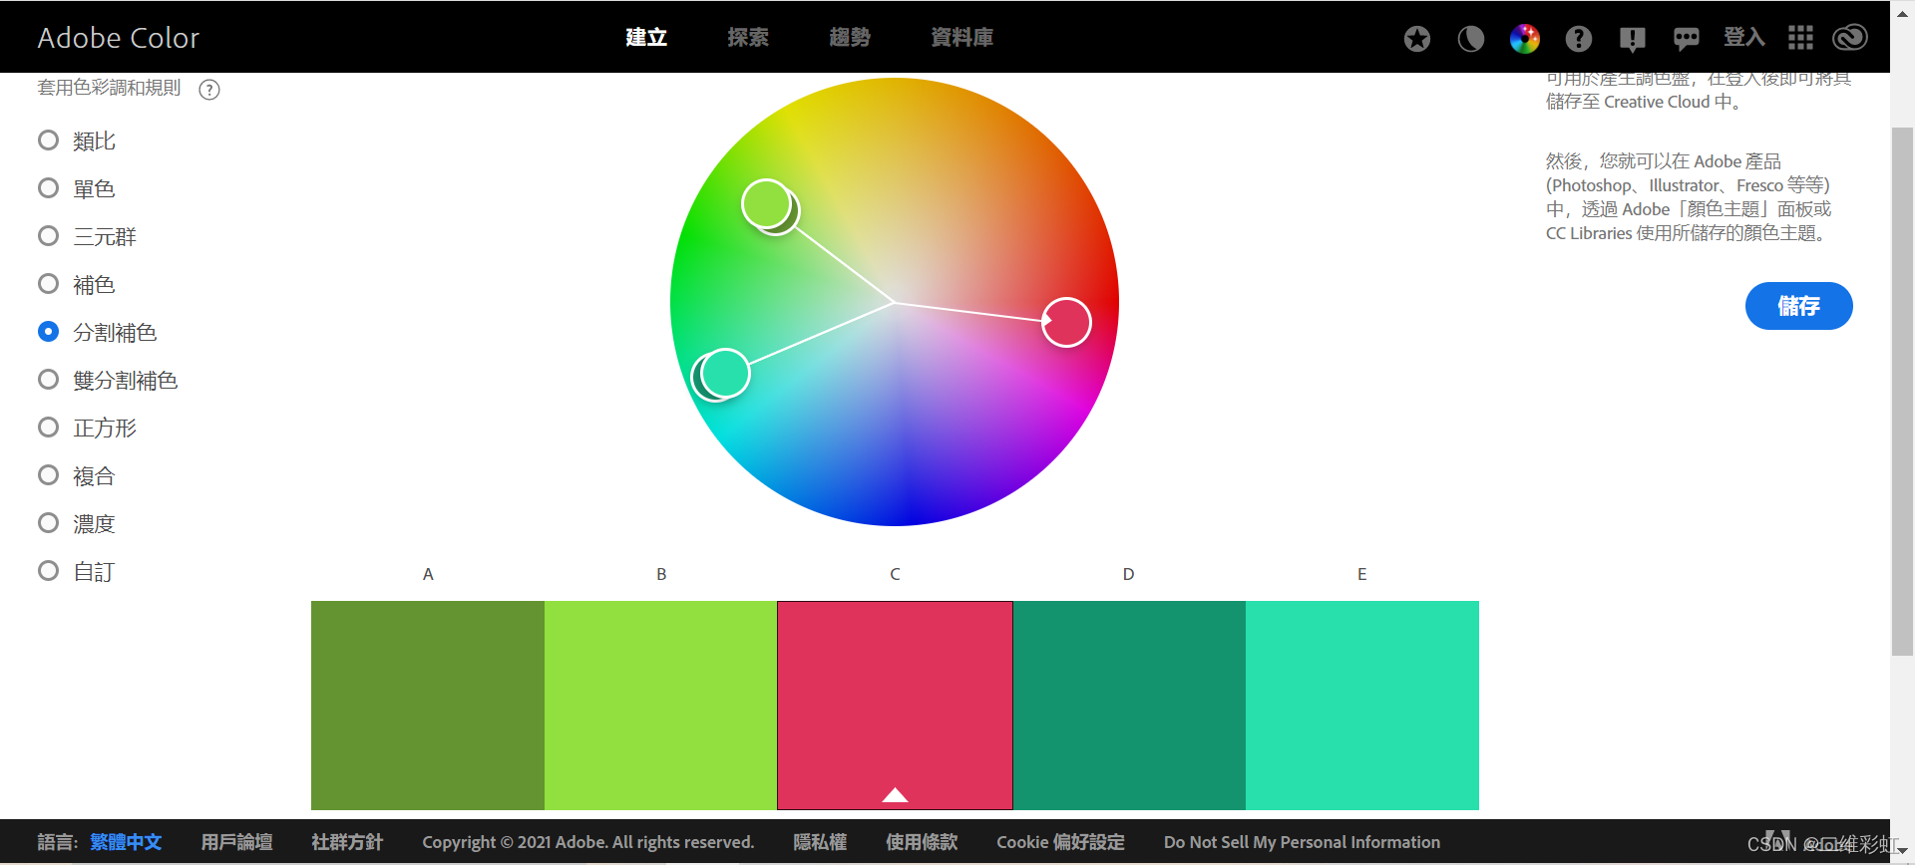Image resolution: width=1915 pixels, height=865 pixels.
Task: Toggle dark mode moon icon
Action: (1470, 39)
